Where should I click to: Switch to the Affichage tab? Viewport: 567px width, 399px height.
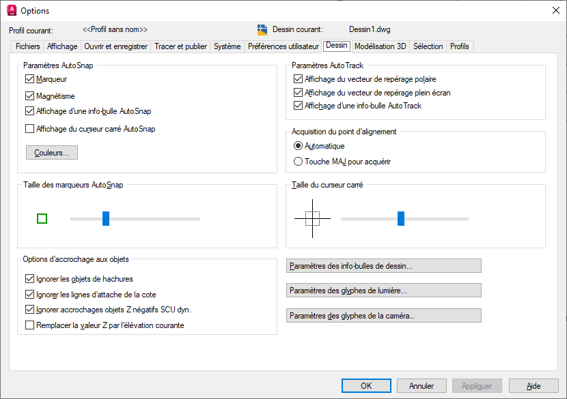[62, 46]
